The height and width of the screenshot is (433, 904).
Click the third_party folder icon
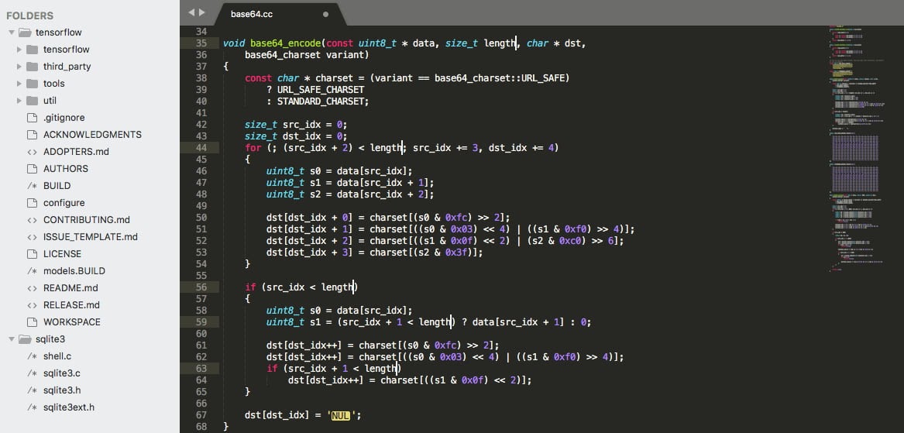33,67
